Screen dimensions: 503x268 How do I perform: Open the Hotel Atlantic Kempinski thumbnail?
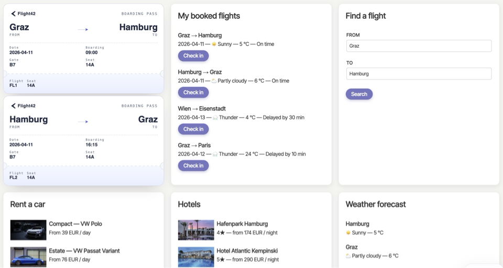point(196,257)
